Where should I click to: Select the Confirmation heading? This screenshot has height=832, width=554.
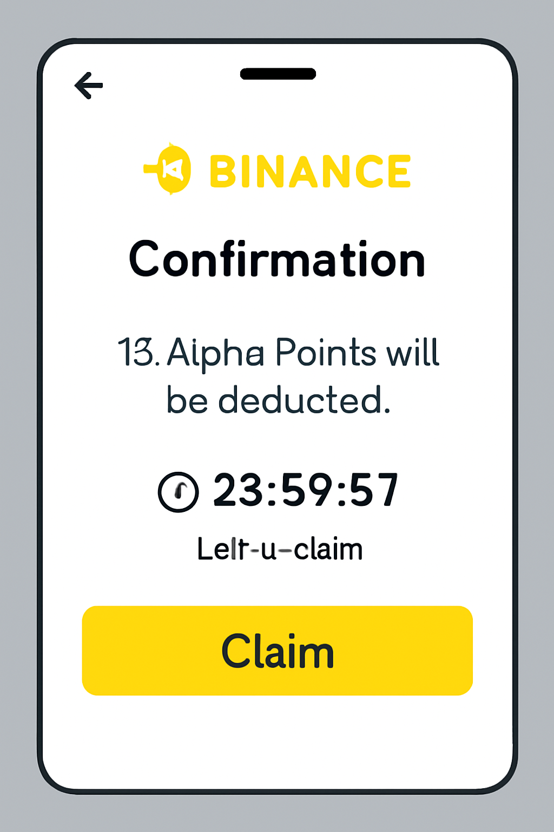[x=277, y=261]
